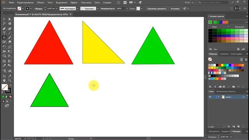The height and width of the screenshot is (140, 249).
Task: Select the Paintbrush tool
Action: tap(10, 37)
